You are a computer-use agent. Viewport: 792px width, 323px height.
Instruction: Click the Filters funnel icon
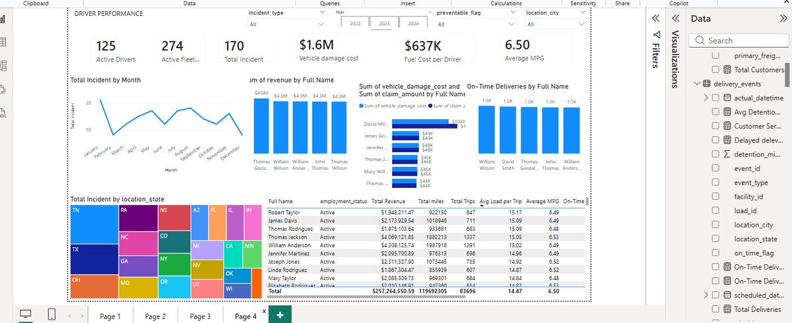655,35
